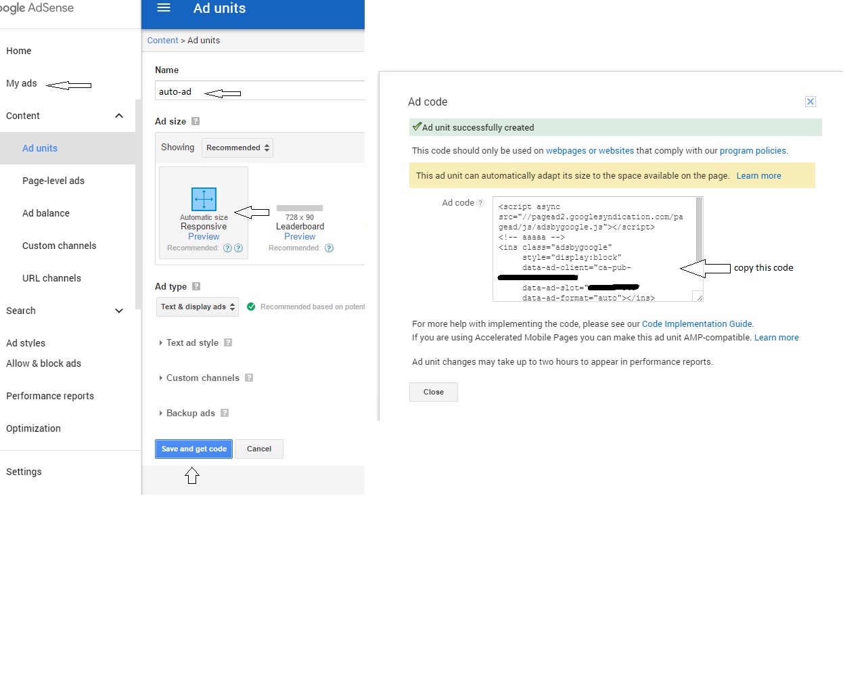Click the Ad size help icon
This screenshot has height=693, width=866.
196,121
